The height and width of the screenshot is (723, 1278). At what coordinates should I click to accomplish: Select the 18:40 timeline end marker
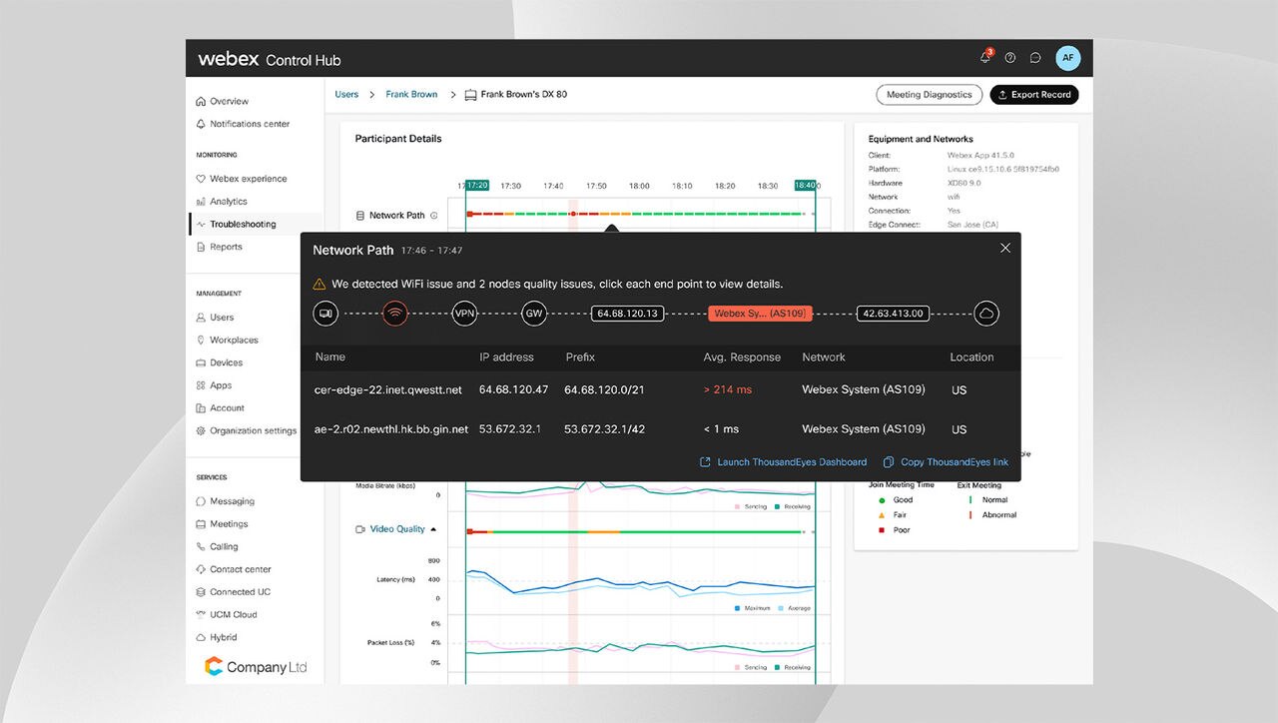[806, 186]
